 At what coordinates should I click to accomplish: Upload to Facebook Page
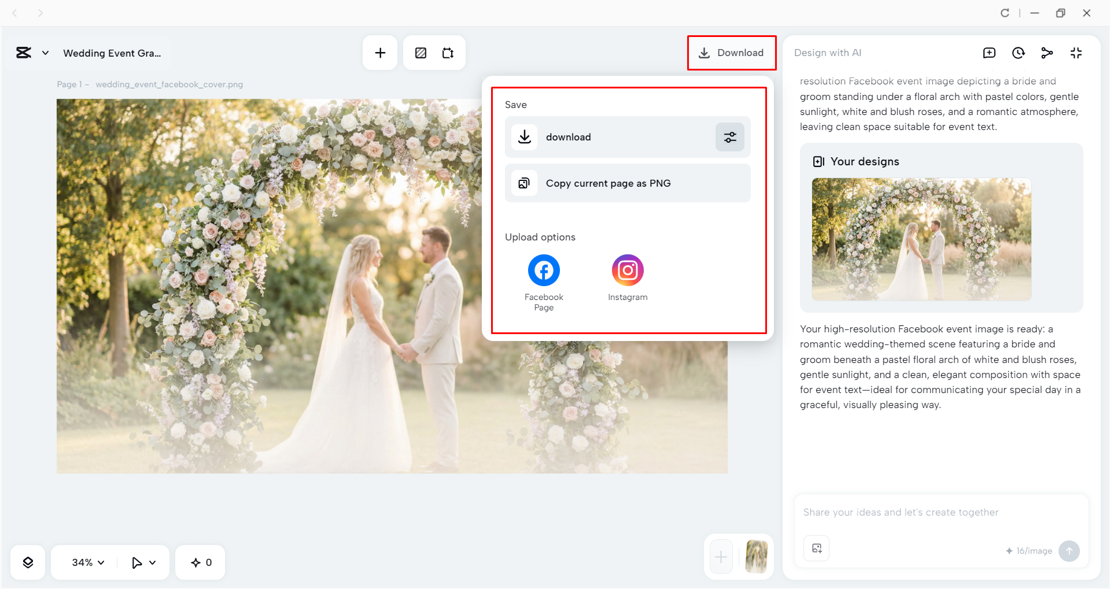(544, 283)
